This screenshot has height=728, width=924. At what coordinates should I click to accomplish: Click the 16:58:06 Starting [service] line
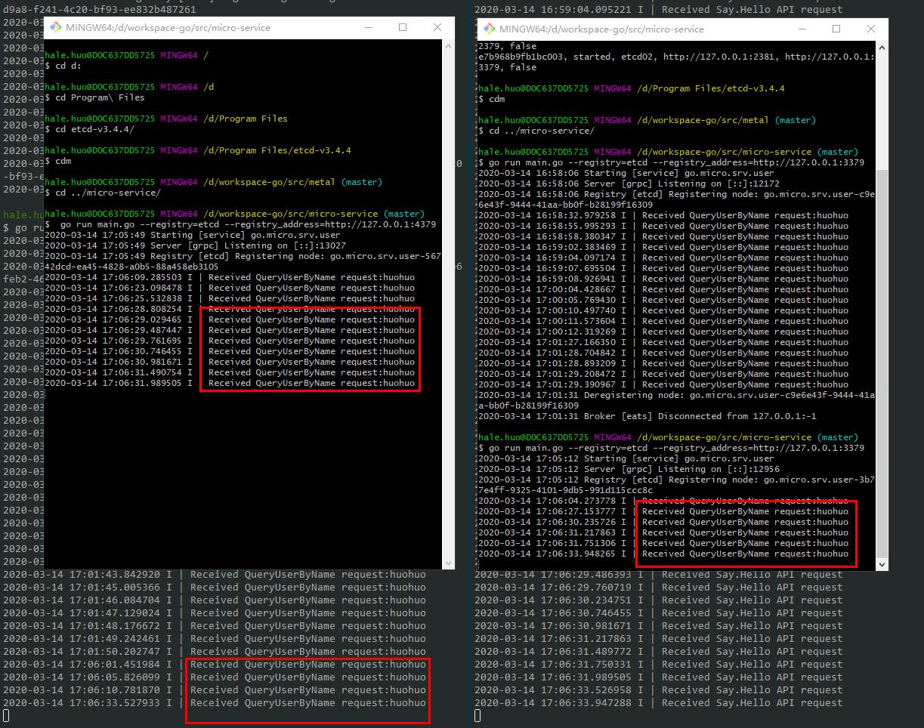pyautogui.click(x=626, y=173)
